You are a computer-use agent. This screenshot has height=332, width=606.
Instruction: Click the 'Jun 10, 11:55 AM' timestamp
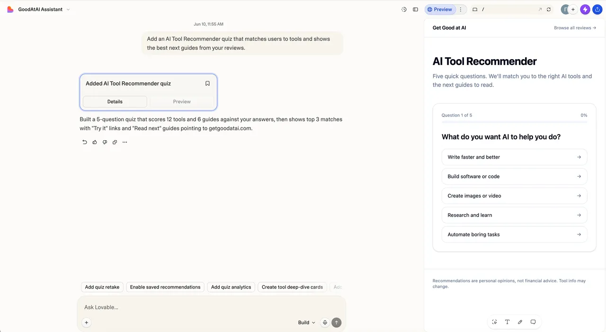(x=208, y=24)
